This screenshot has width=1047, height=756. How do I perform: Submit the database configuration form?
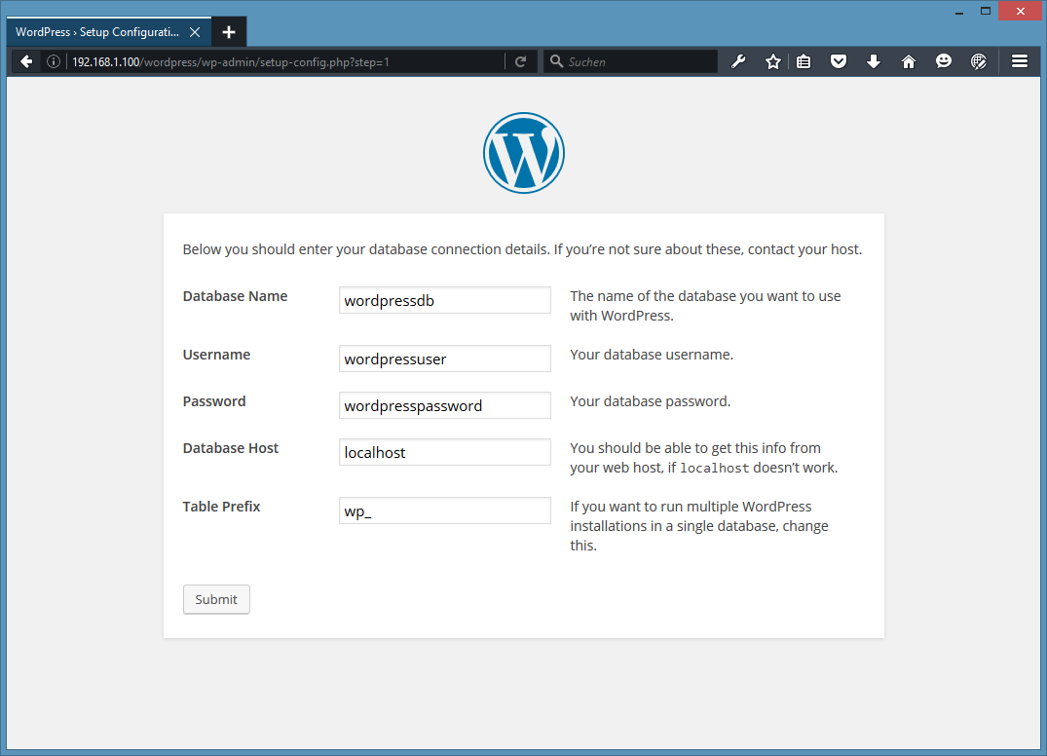click(216, 600)
